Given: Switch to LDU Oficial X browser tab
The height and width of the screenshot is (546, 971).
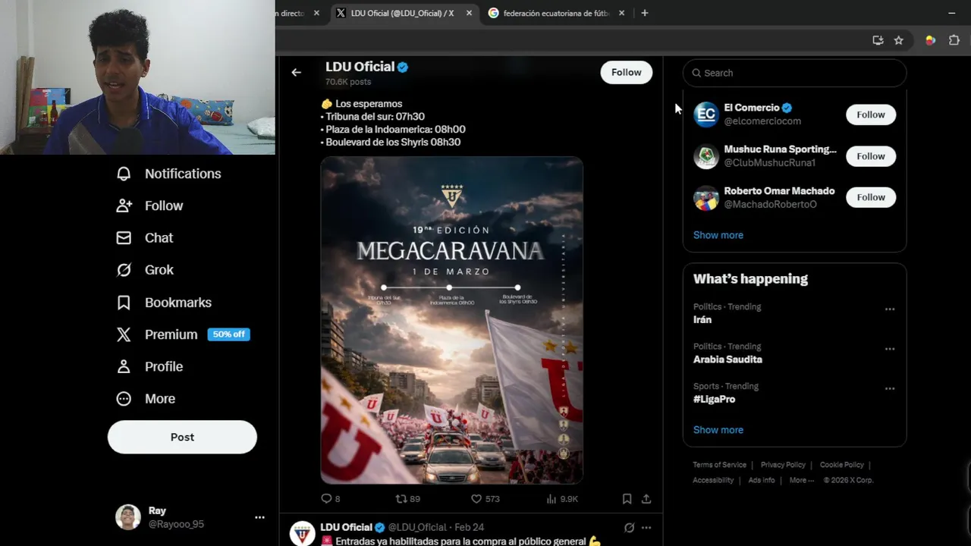Looking at the screenshot, I should tap(403, 13).
